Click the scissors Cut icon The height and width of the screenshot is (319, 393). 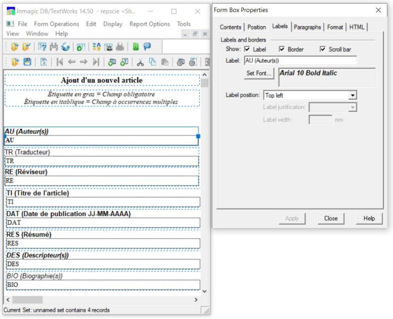(x=140, y=62)
